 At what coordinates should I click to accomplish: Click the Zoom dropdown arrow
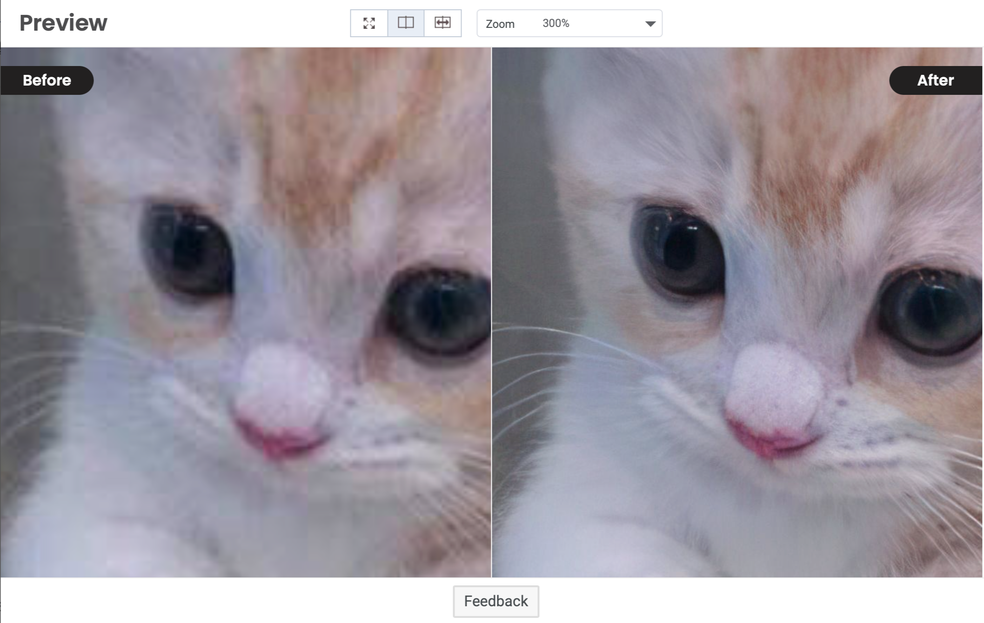pos(650,24)
